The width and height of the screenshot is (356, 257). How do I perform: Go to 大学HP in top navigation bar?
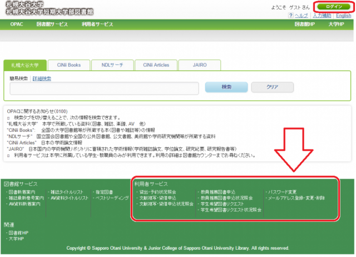(336, 25)
